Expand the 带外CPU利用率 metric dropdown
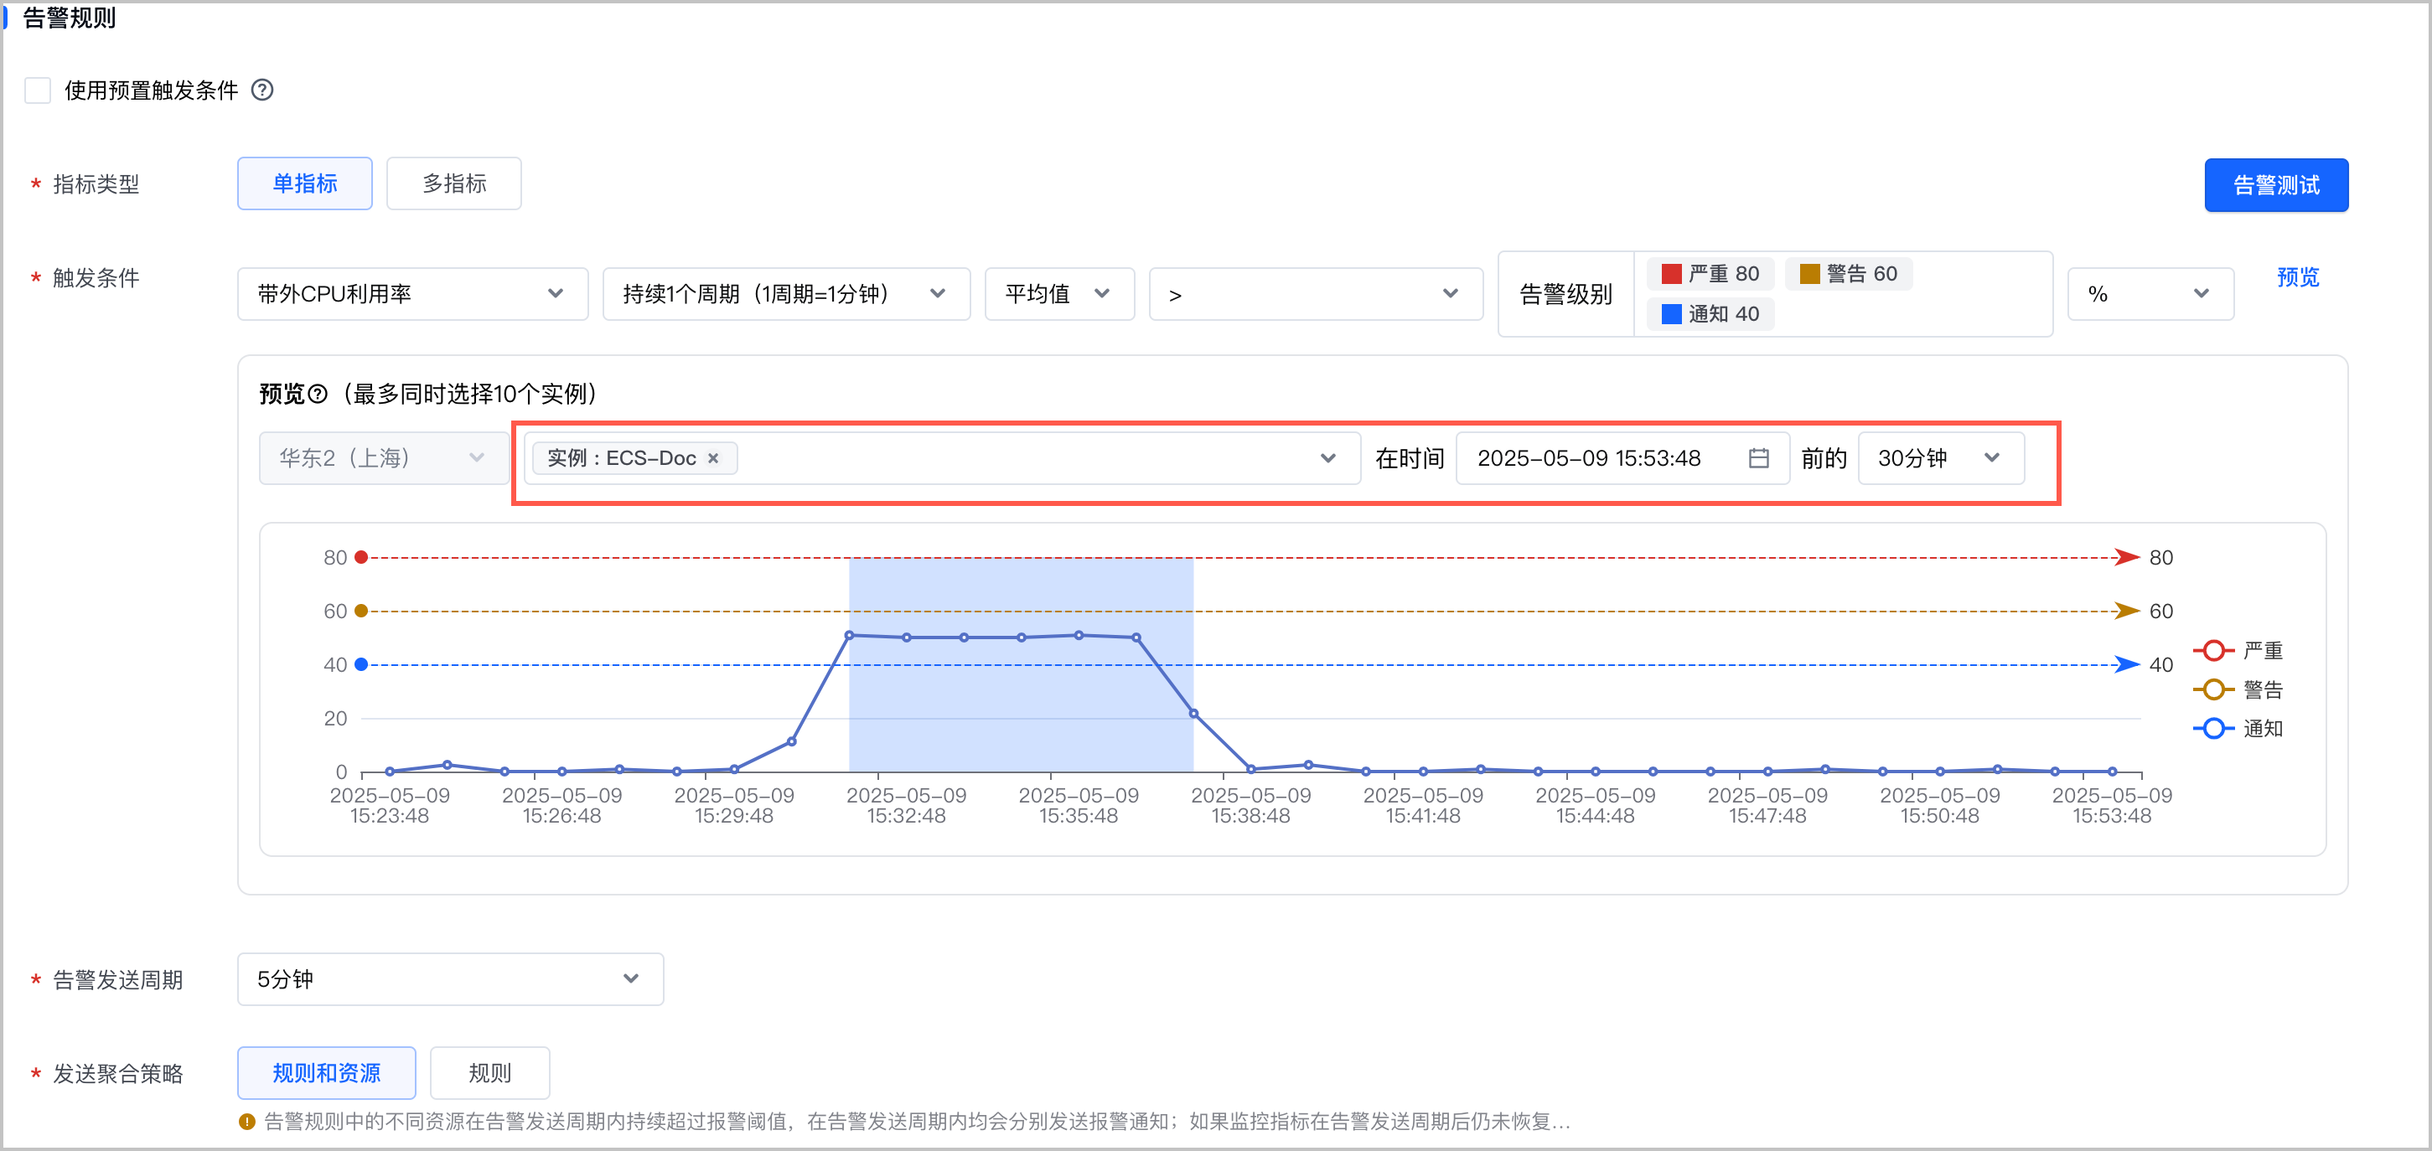The width and height of the screenshot is (2432, 1151). click(x=412, y=294)
